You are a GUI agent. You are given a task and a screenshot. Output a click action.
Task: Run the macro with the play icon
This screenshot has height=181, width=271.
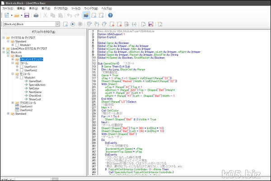[x=73, y=24]
